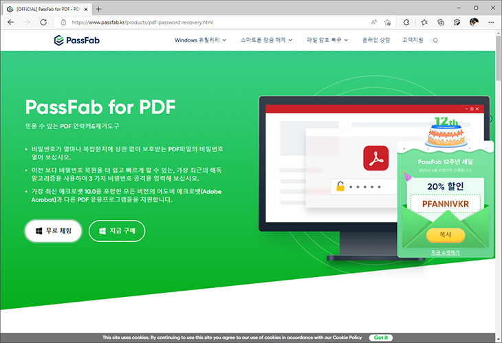502x343 pixels.
Task: Click the padlock icon in password field illustration
Action: tap(340, 186)
